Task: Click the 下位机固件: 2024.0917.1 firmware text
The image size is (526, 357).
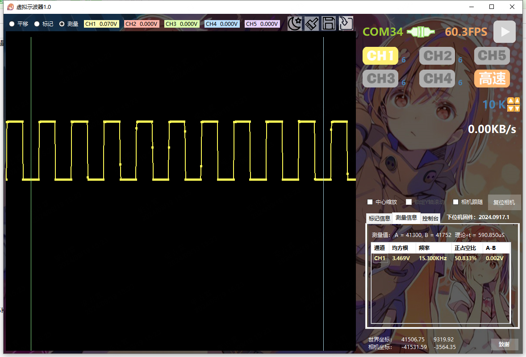Action: coord(478,217)
